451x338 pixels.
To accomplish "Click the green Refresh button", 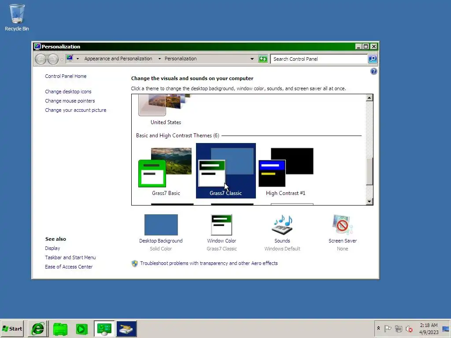I will 263,59.
